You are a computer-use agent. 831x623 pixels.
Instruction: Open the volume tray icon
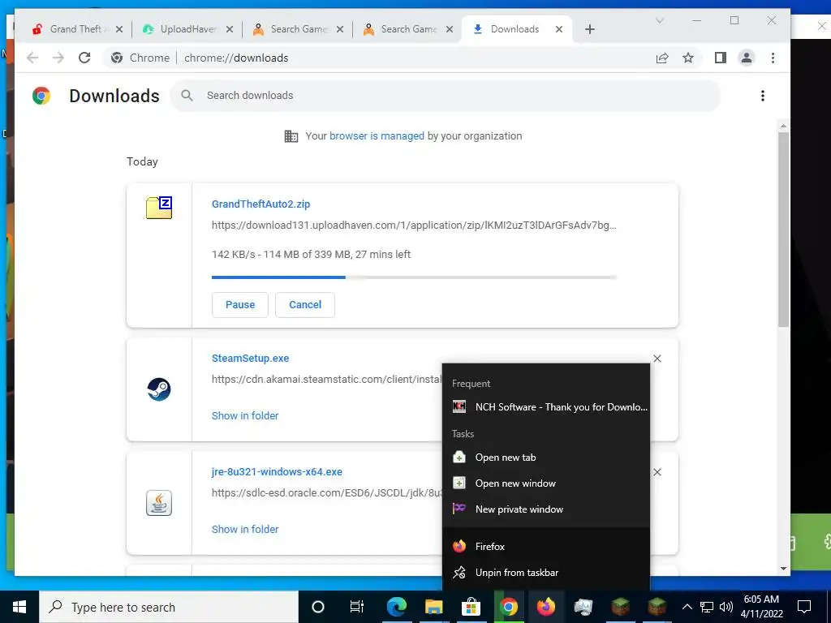(726, 607)
